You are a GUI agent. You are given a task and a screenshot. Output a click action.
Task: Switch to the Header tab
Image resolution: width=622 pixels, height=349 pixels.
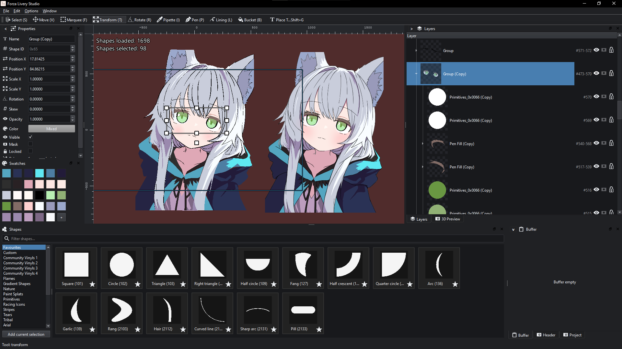(546, 335)
